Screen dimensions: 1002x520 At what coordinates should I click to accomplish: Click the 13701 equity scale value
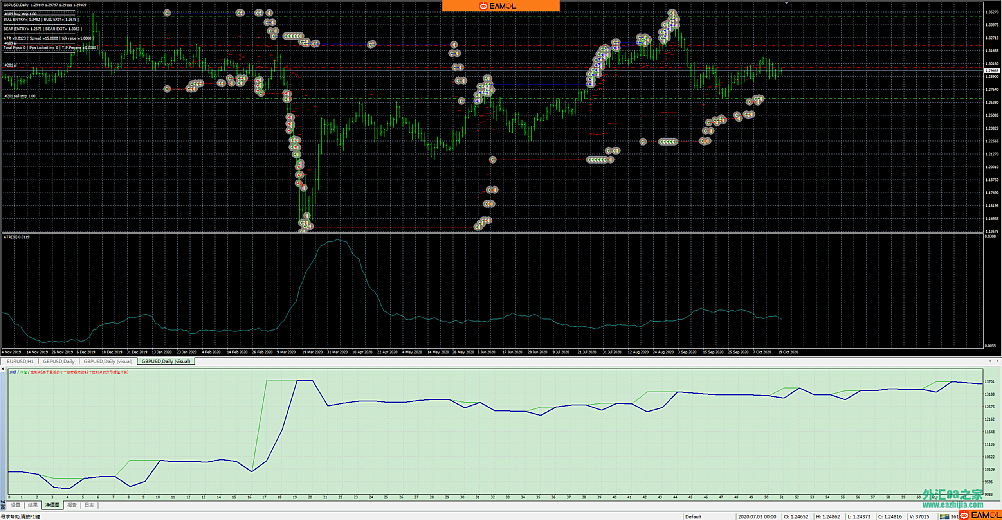tap(990, 381)
